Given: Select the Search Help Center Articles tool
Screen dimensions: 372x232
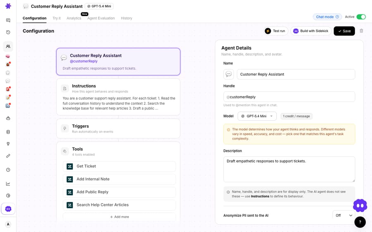Looking at the screenshot, I should (x=119, y=205).
